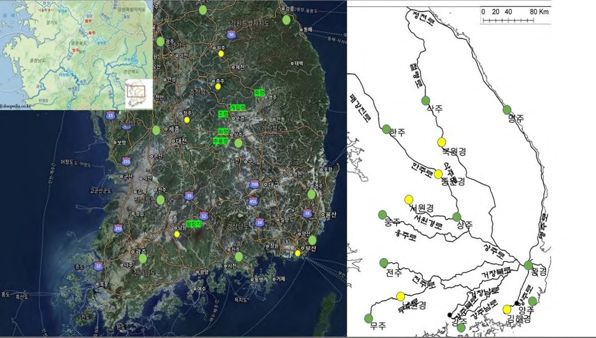
Task: Click the route 50 highway shield
Action: tap(231, 35)
